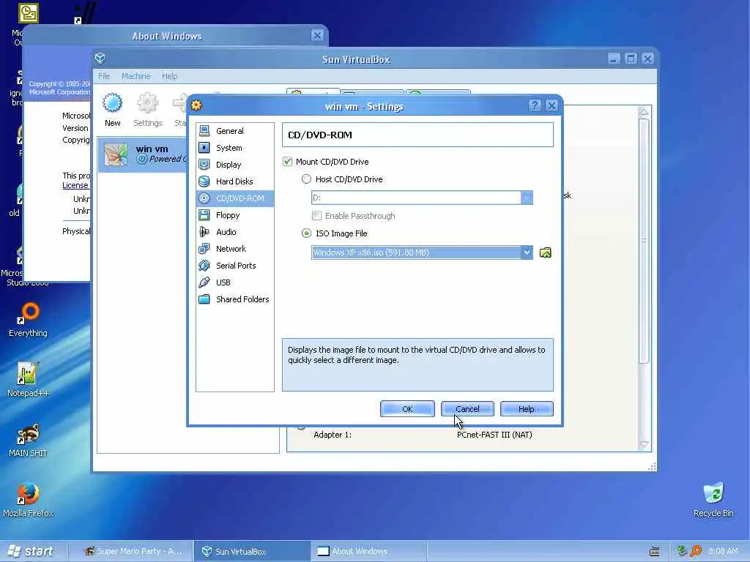Open the Everything desktop shortcut
Screen dimensions: 750x562
[28, 319]
